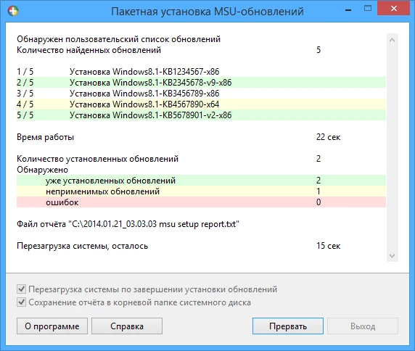Open the 'Справка' help button

coord(127,326)
